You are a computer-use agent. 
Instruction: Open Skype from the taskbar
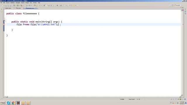tap(8, 103)
